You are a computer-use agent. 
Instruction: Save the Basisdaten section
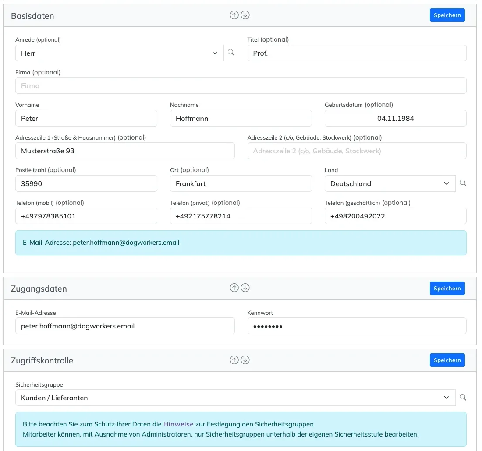point(447,15)
